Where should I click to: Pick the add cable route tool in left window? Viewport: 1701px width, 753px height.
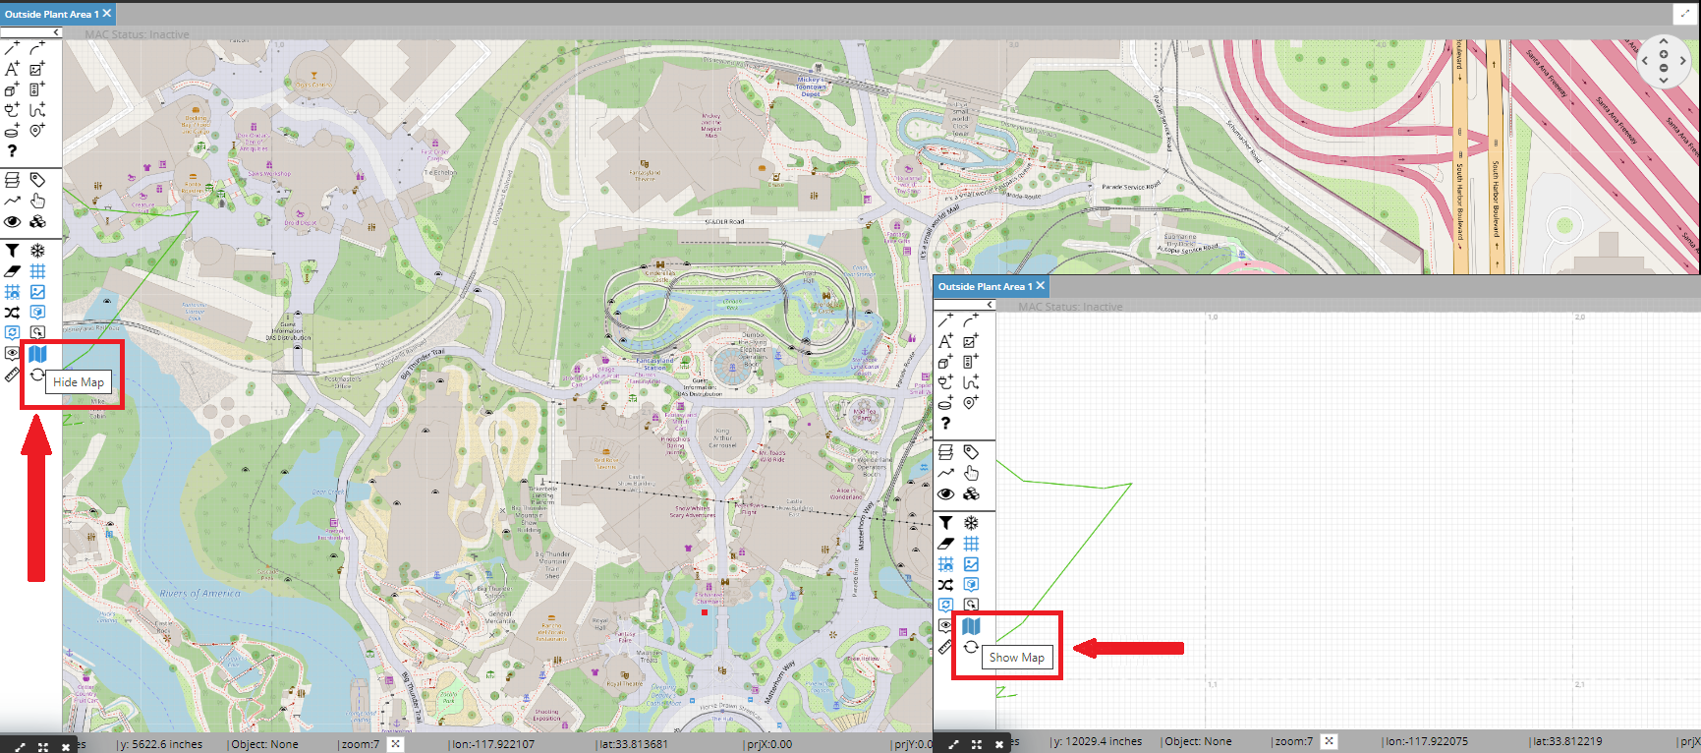click(x=37, y=110)
